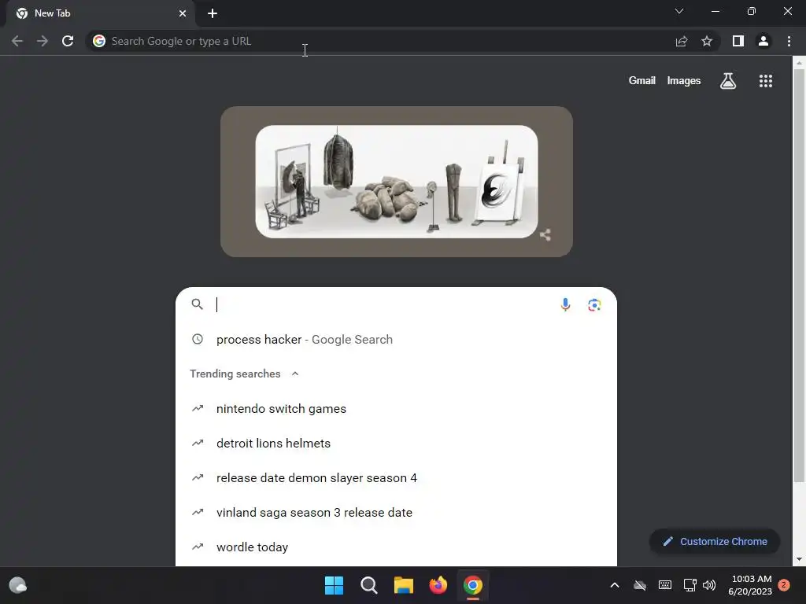Click the touch keyboard tray icon
806x604 pixels.
click(x=664, y=585)
